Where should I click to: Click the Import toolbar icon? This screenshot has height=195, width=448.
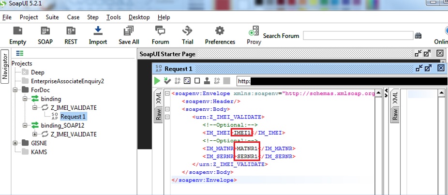point(98,31)
